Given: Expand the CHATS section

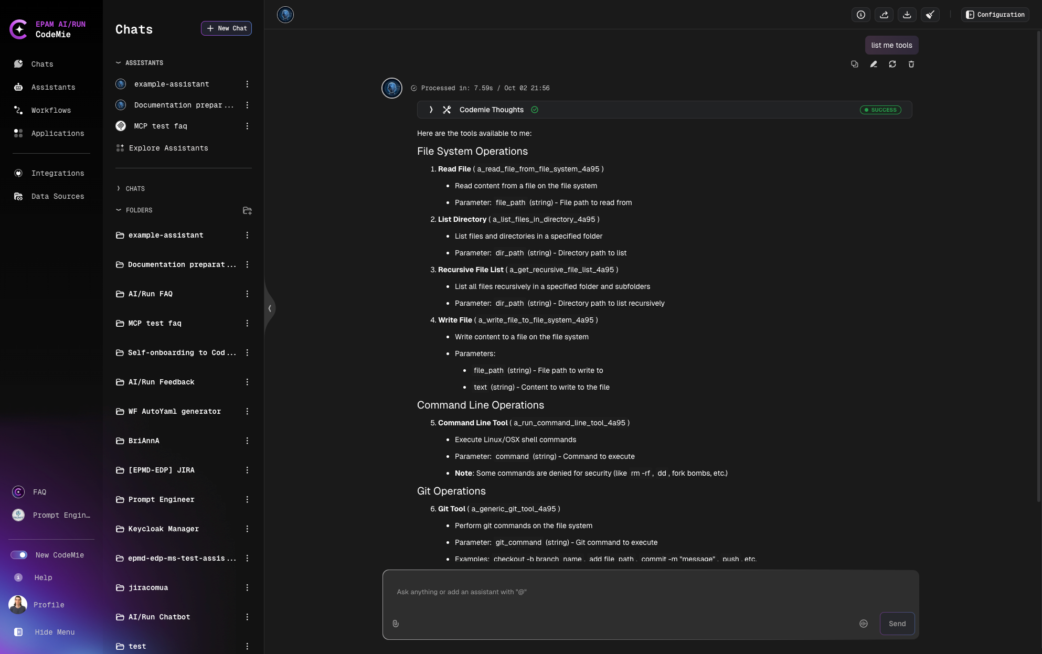Looking at the screenshot, I should (119, 188).
